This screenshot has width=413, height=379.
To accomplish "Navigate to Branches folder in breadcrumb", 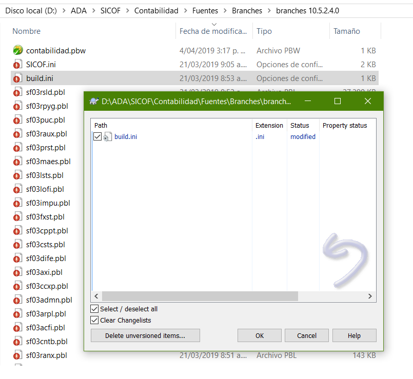I will click(247, 11).
